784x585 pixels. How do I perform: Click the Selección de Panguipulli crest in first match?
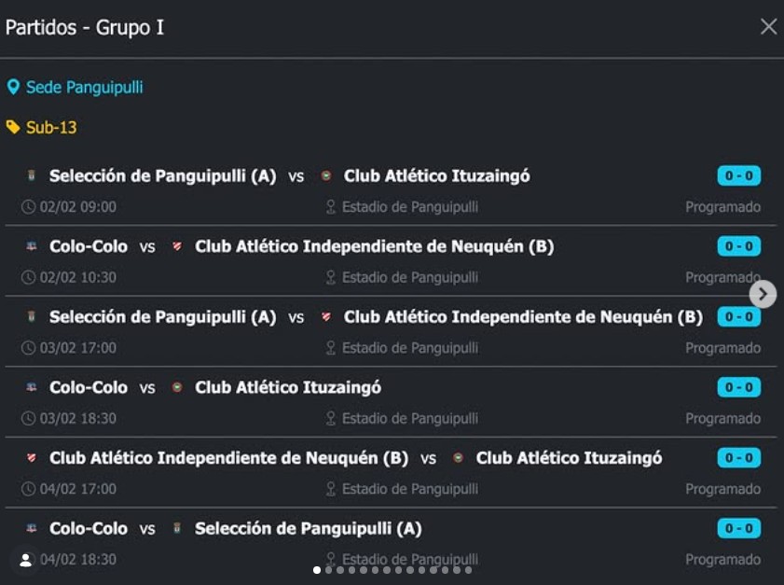[x=32, y=175]
